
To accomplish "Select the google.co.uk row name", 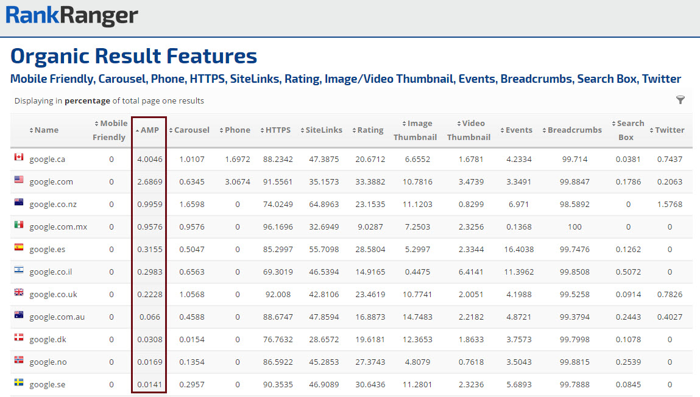I will [x=53, y=295].
